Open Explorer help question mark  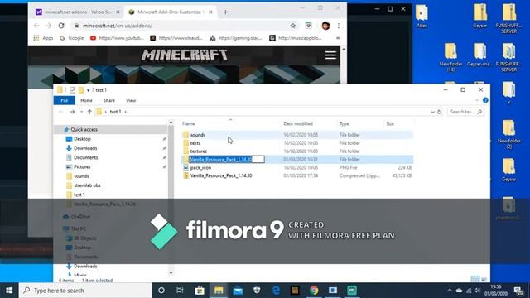tap(485, 100)
